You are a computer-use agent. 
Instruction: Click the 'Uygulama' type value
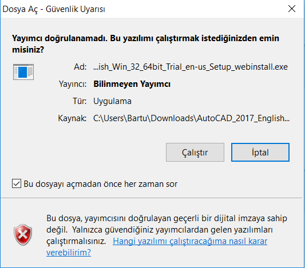(x=112, y=101)
